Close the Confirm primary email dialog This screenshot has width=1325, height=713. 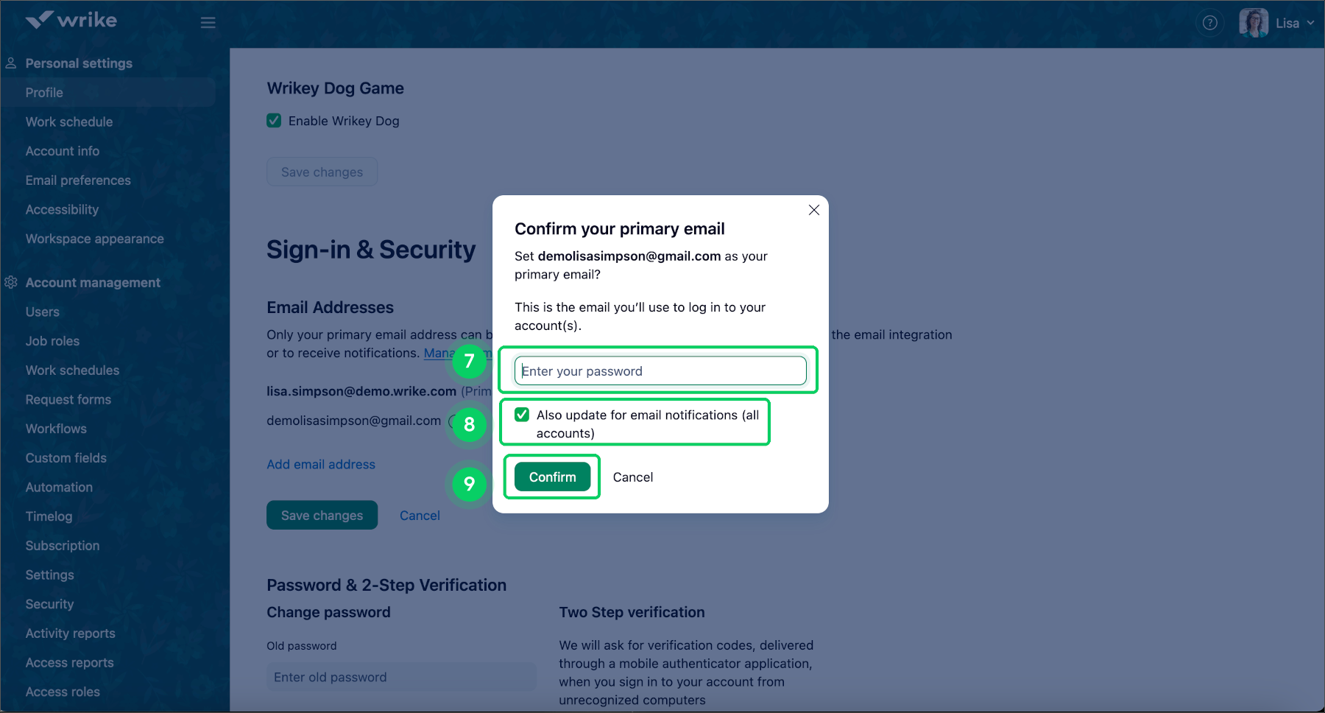813,210
